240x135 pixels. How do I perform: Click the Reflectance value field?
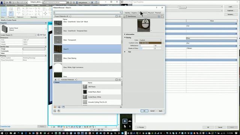click(157, 46)
